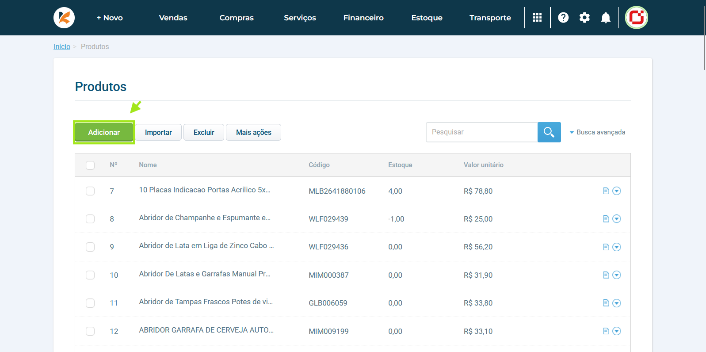Check the box for product number 12

pyautogui.click(x=90, y=331)
